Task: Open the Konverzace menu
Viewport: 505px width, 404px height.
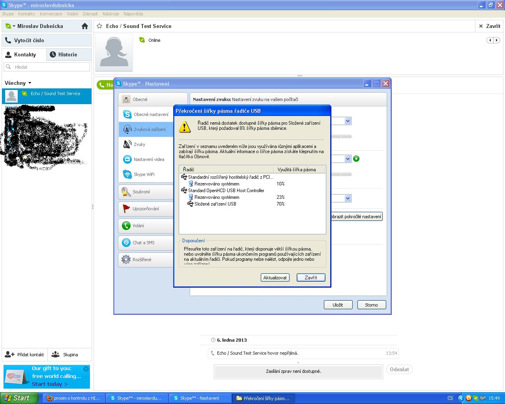Action: click(x=51, y=14)
